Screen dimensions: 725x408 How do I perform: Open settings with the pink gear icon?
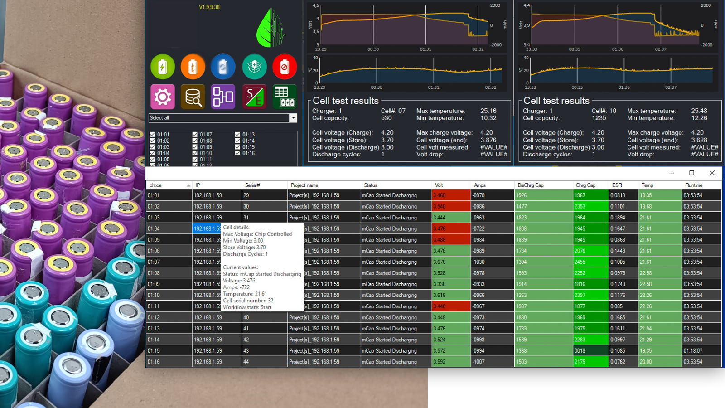coord(163,97)
